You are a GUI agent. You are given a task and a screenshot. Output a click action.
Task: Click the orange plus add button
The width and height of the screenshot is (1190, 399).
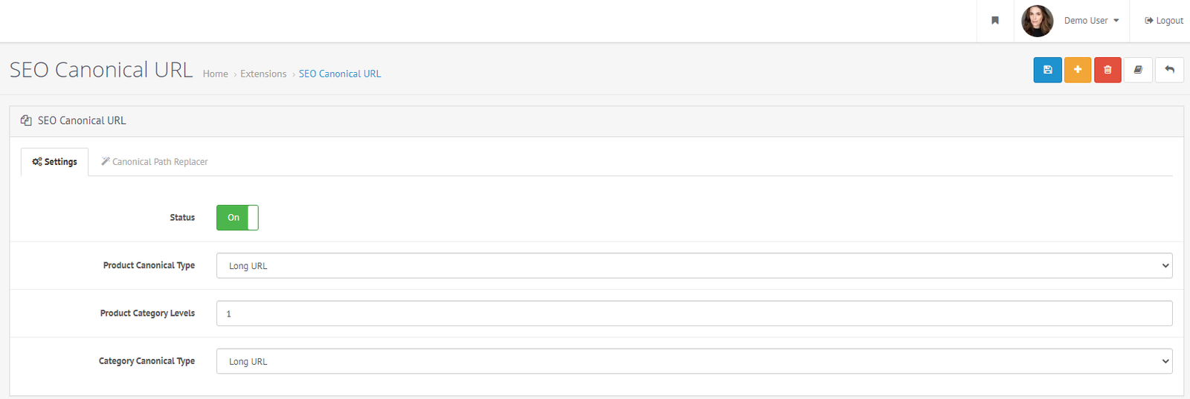(x=1078, y=70)
